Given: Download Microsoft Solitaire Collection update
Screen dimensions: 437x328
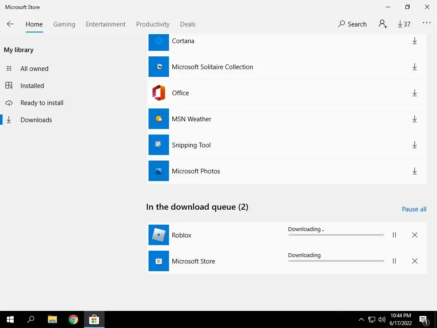Looking at the screenshot, I should (414, 67).
